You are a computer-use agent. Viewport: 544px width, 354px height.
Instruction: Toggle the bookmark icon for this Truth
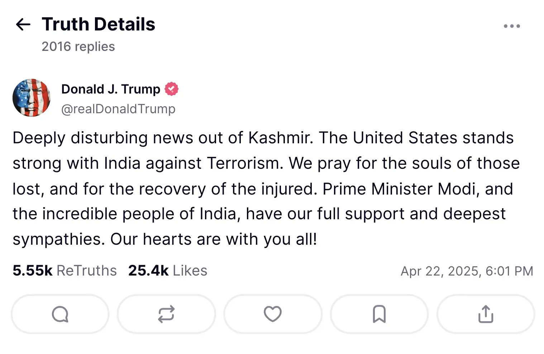[x=379, y=314]
